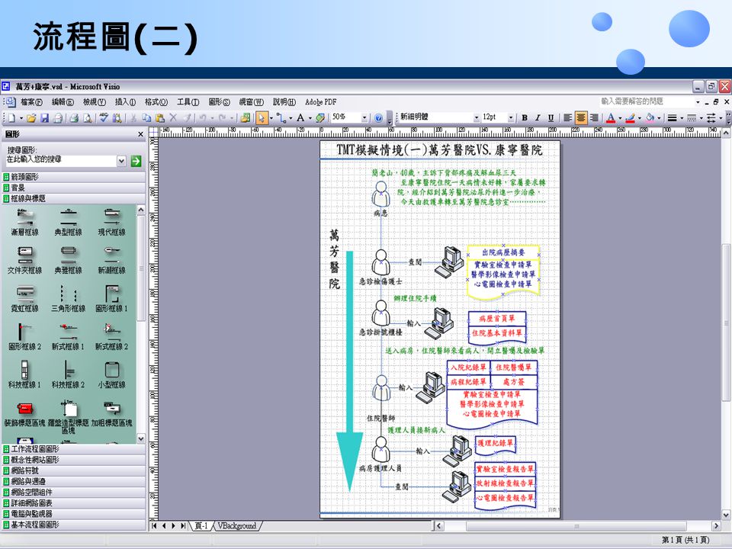The width and height of the screenshot is (732, 549).
Task: Switch to the 頁-1 page tab
Action: [x=201, y=526]
